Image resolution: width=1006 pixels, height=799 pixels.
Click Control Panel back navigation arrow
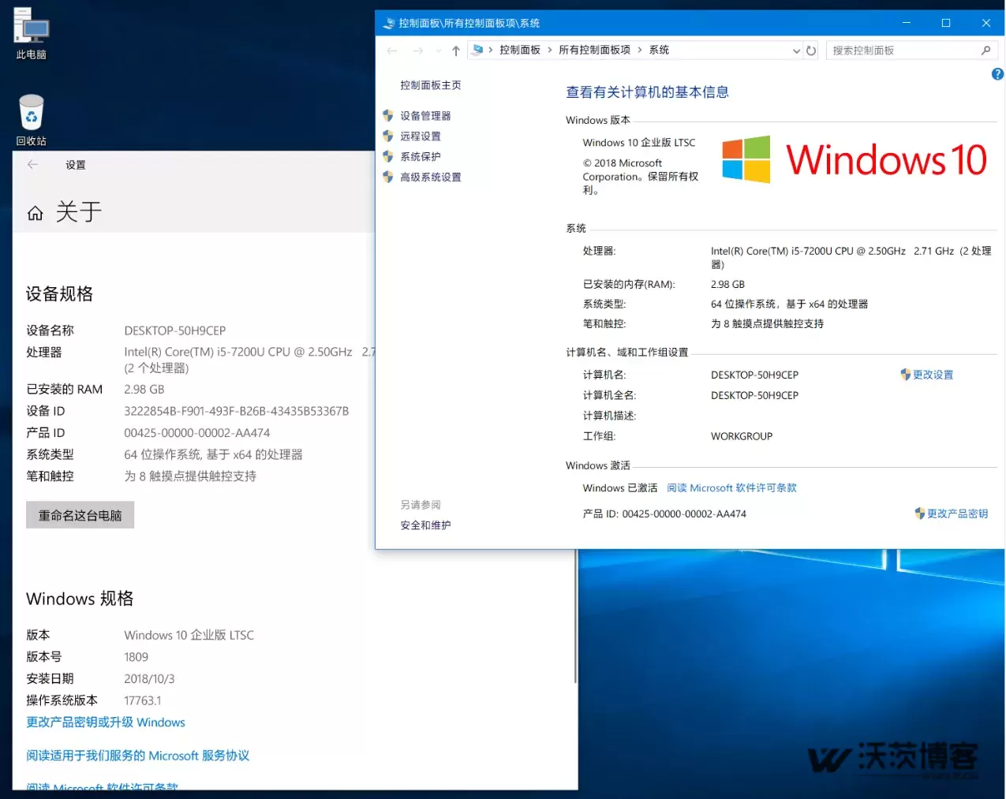pyautogui.click(x=392, y=50)
